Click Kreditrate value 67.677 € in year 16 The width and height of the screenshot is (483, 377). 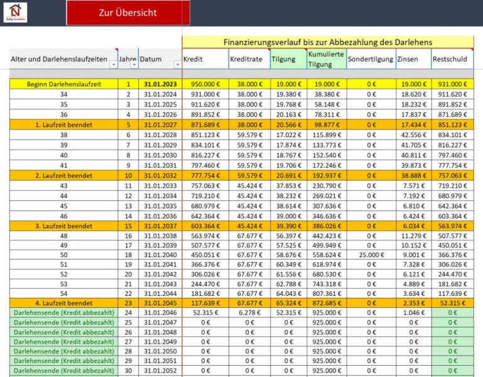point(249,236)
